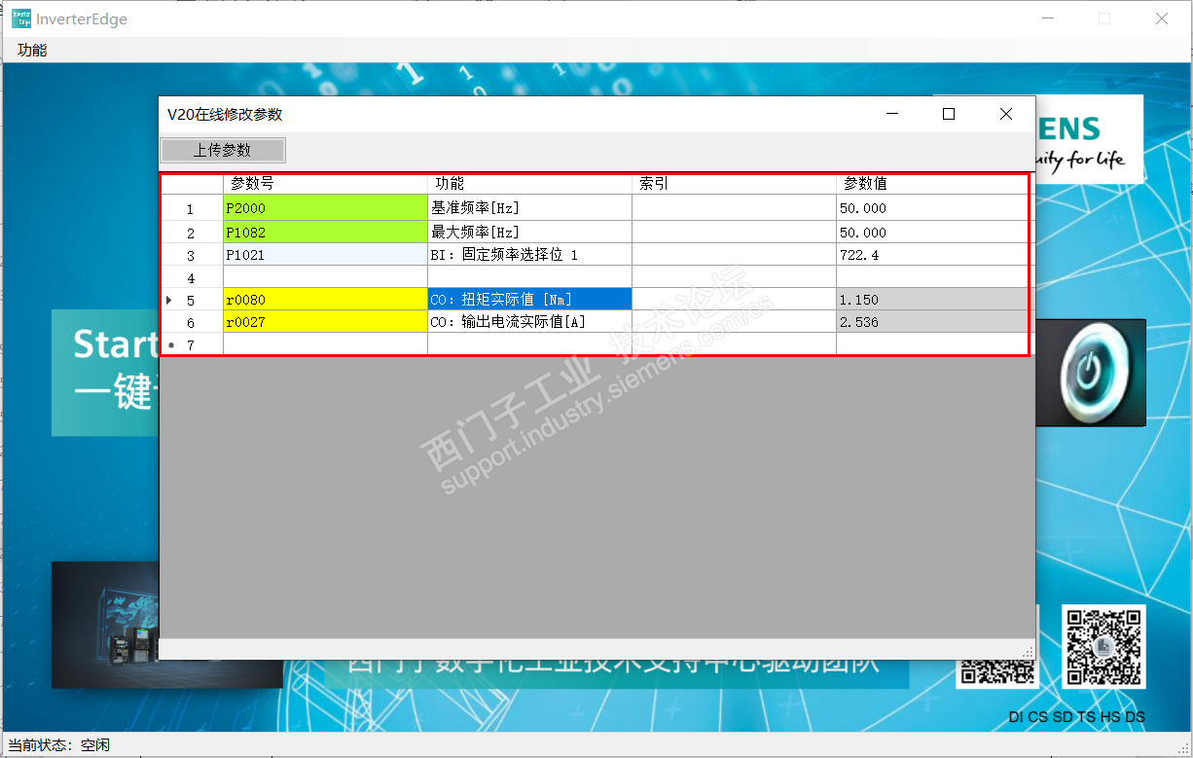Click the value cell 2.536
Screen dimensions: 1193x758
932,322
